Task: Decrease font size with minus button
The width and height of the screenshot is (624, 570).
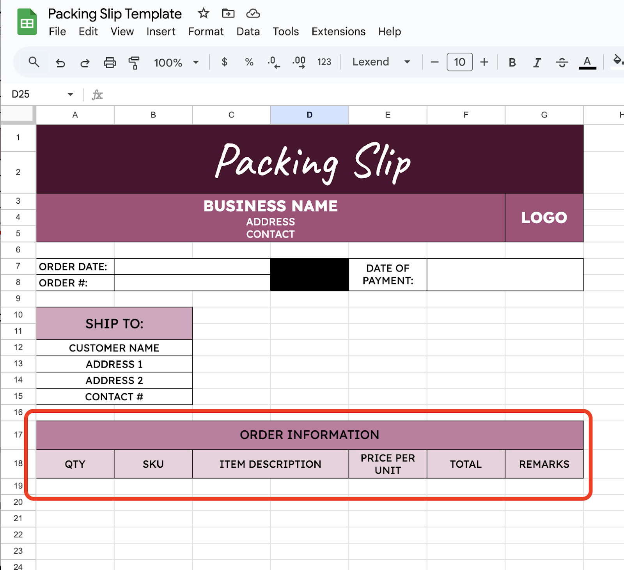Action: point(434,62)
